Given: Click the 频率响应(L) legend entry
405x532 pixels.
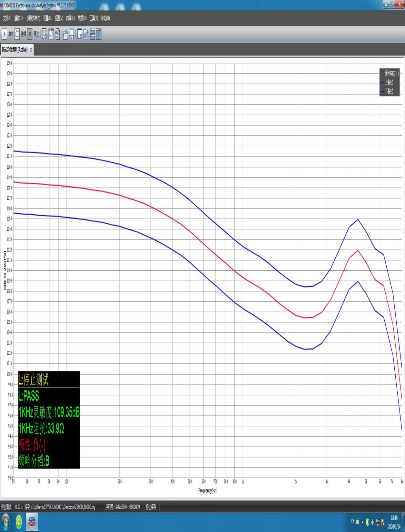Looking at the screenshot, I should pos(390,73).
